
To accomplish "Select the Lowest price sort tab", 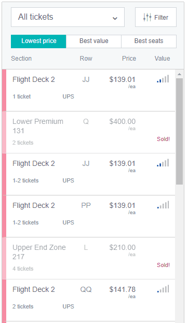I will (38, 41).
